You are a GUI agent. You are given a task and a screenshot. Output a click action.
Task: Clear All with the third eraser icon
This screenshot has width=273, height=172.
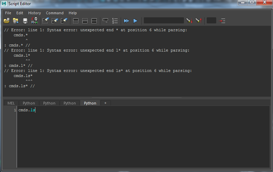64,21
